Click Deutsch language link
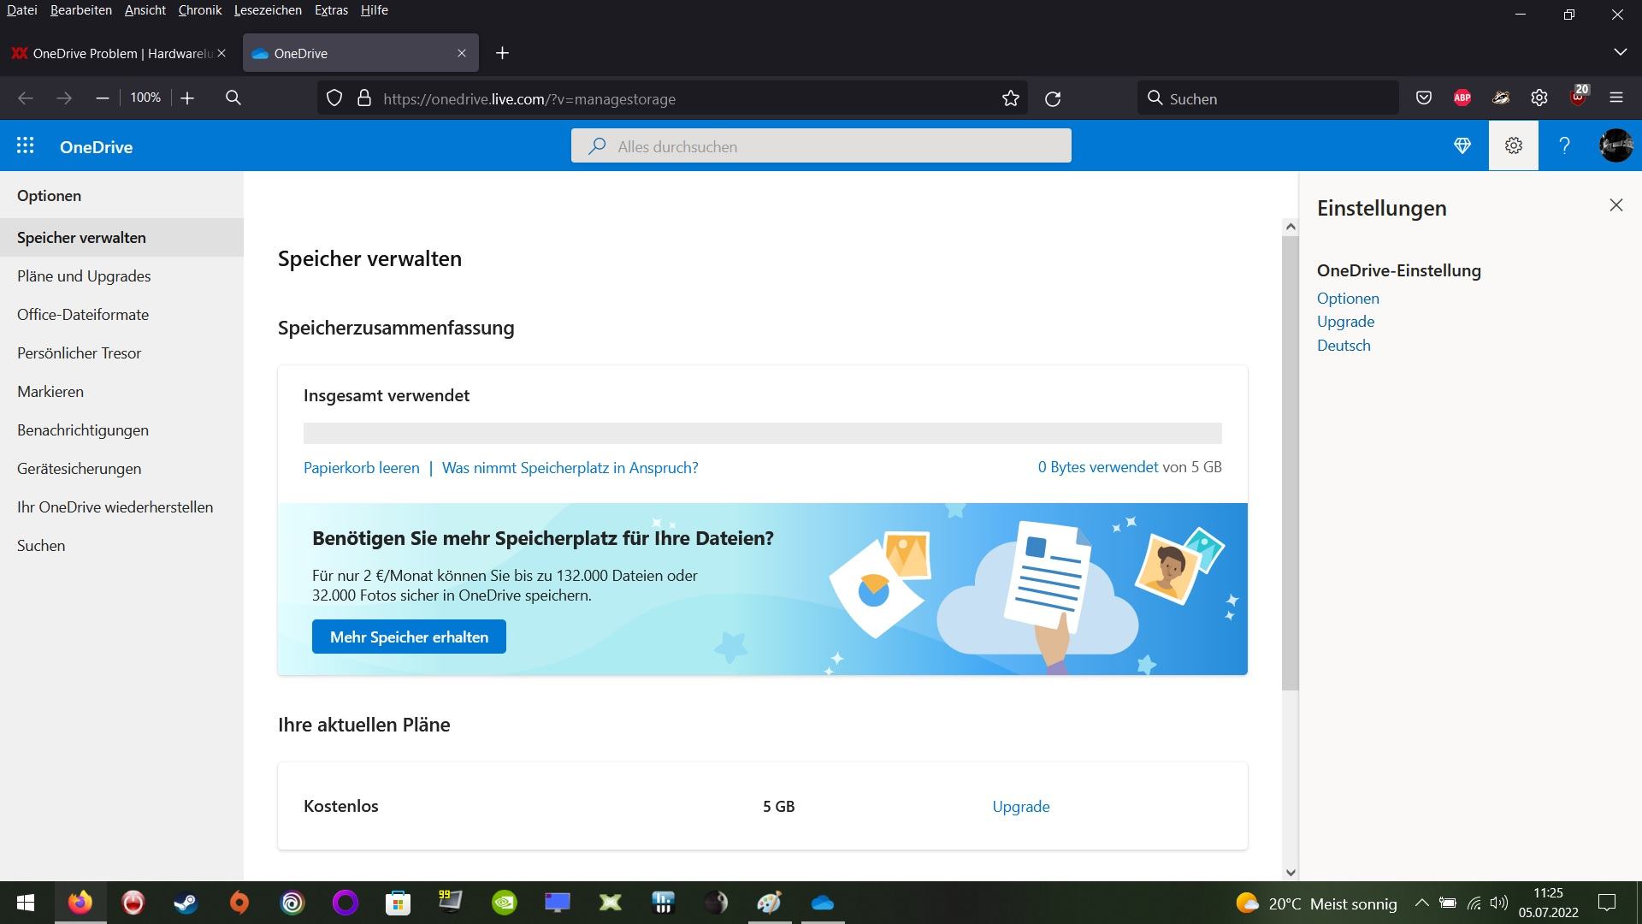The height and width of the screenshot is (924, 1642). pos(1344,346)
